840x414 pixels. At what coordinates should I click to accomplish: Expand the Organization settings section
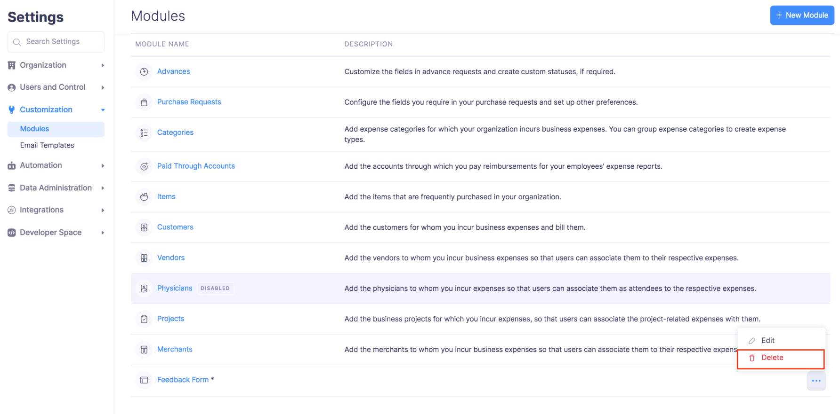[56, 65]
